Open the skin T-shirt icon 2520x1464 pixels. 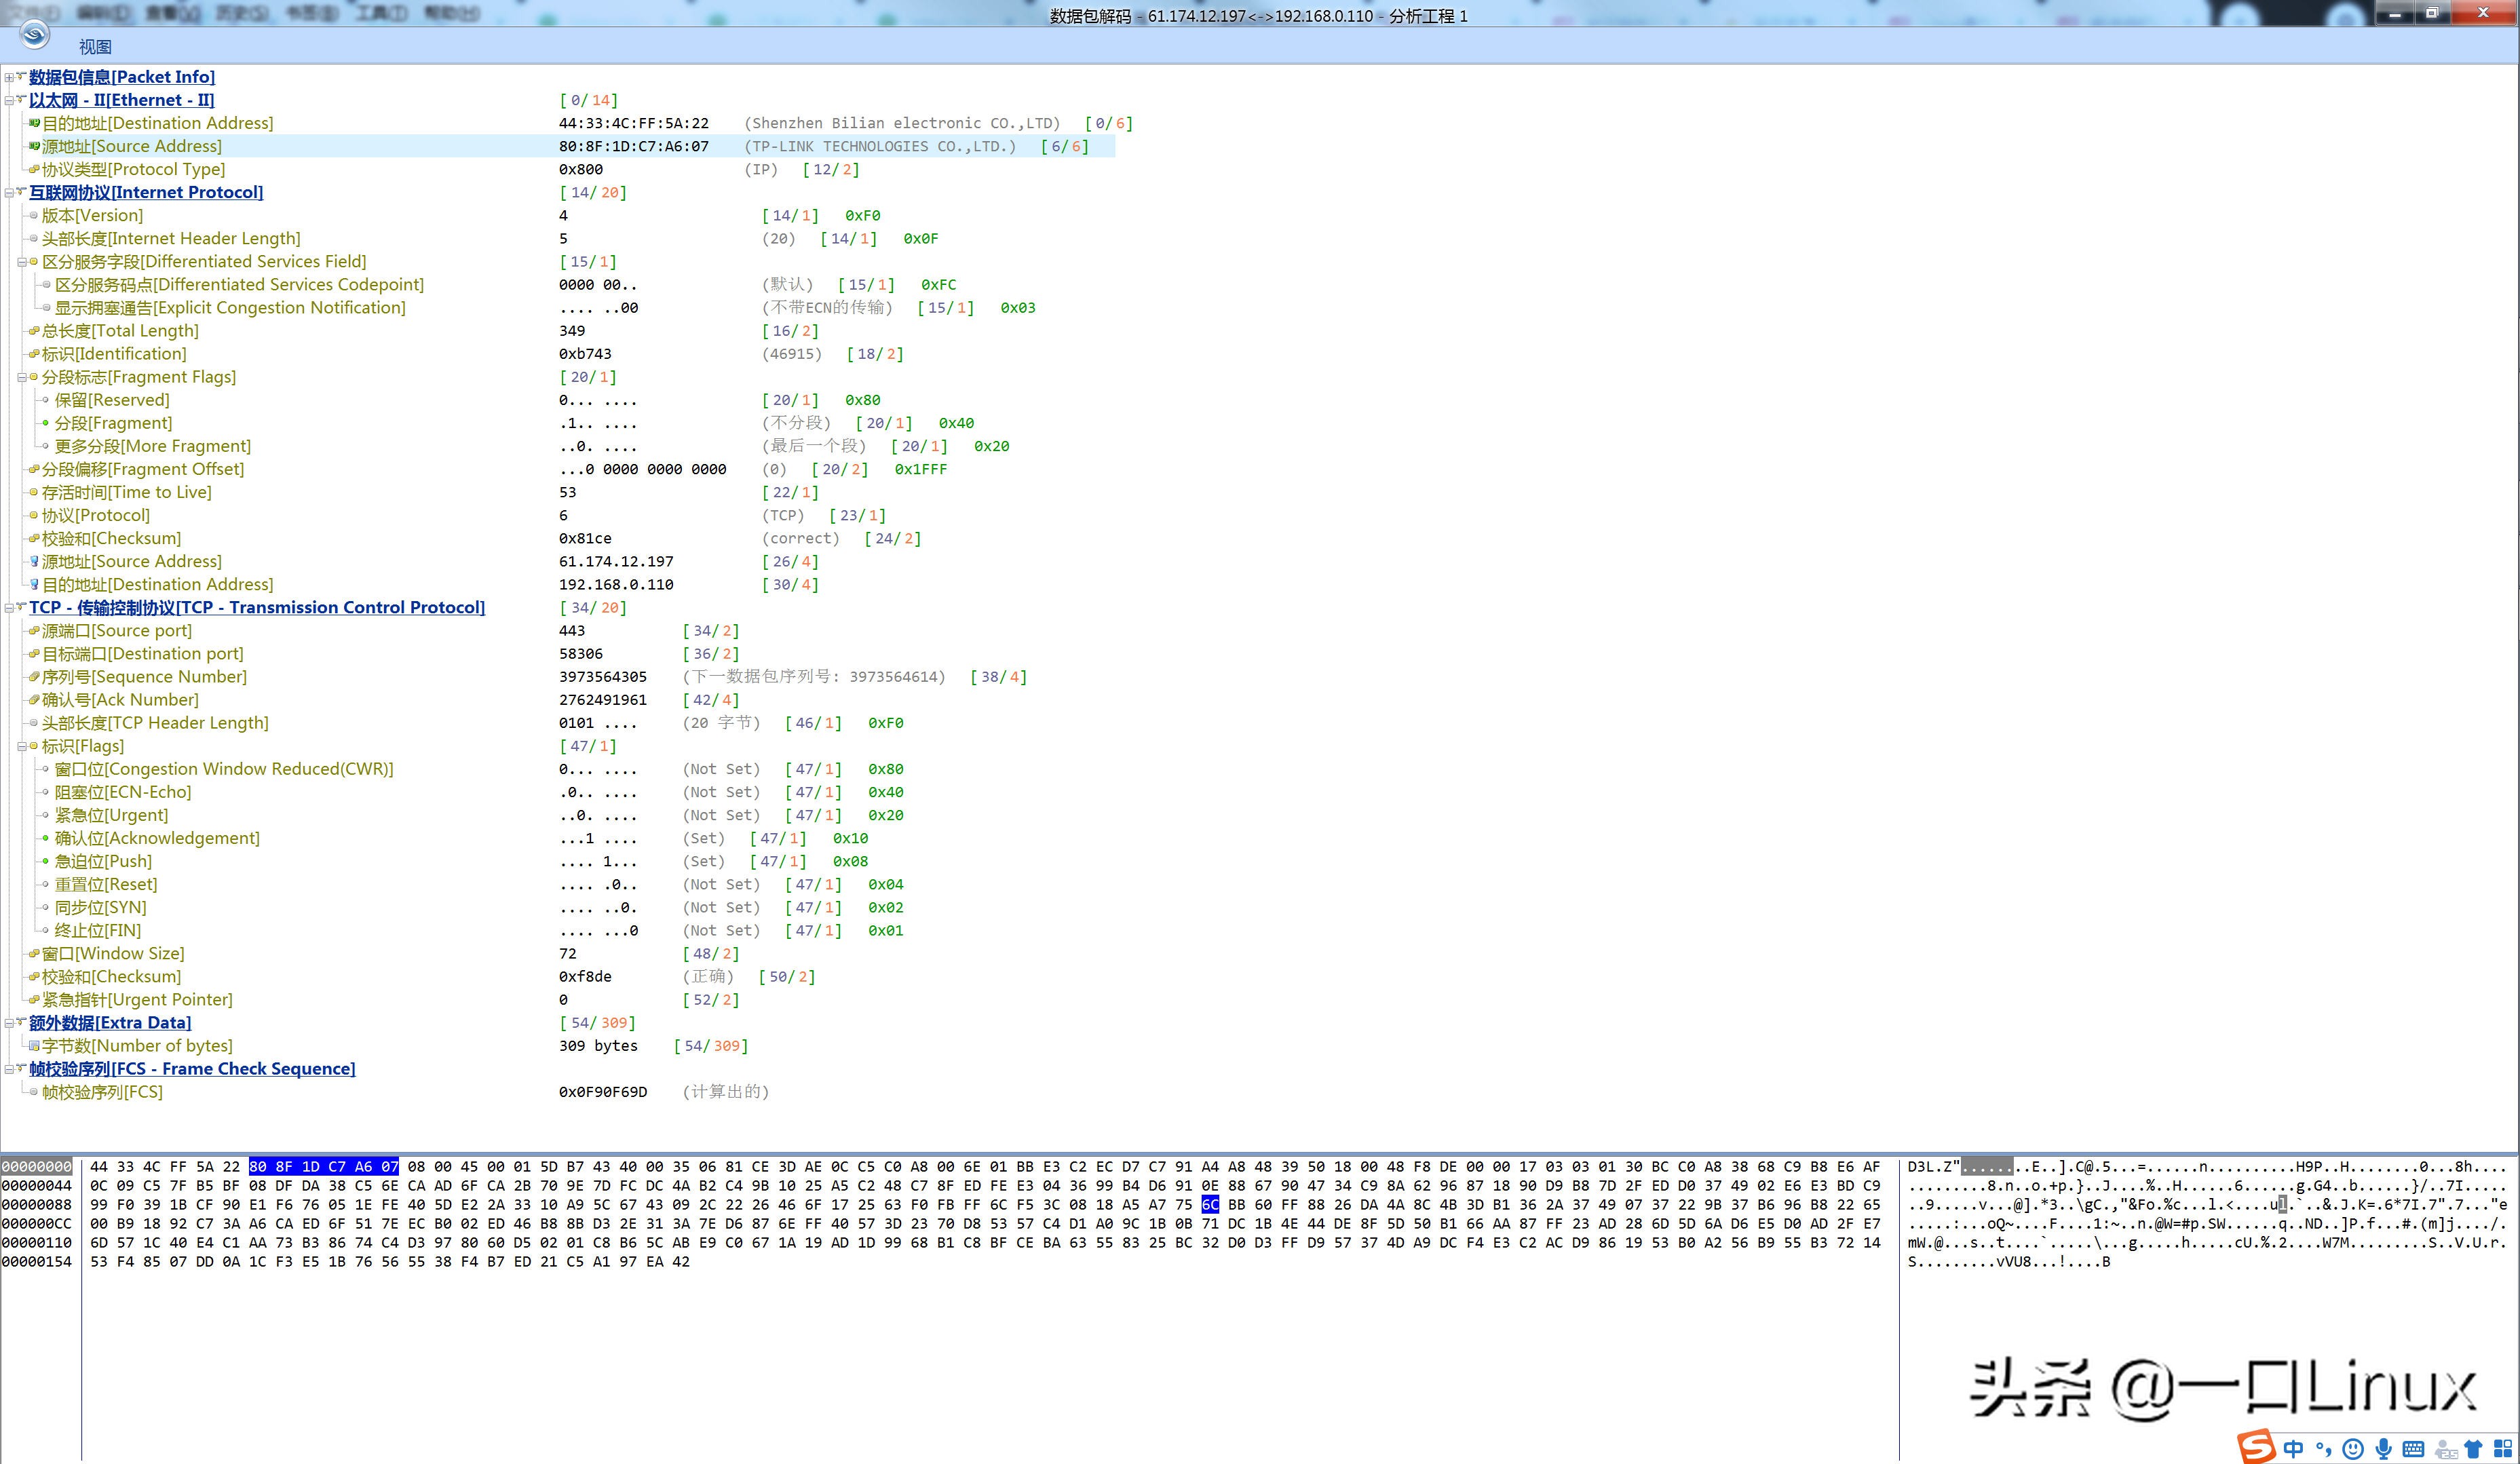pos(2473,1448)
